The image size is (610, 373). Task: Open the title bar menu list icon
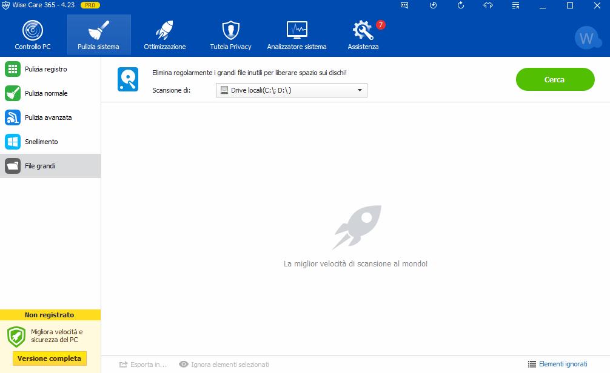pyautogui.click(x=515, y=5)
